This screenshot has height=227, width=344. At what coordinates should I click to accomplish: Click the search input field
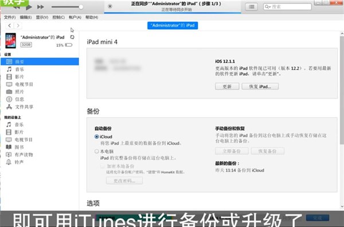point(287,7)
